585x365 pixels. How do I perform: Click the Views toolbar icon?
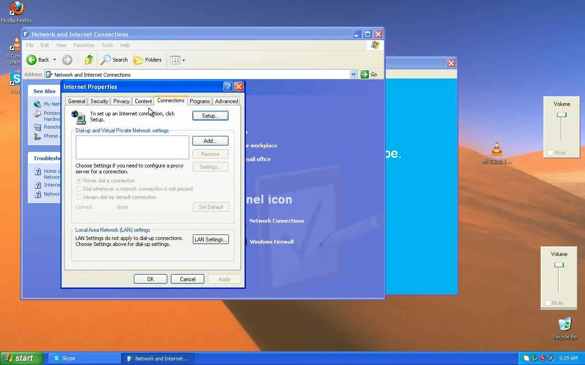175,60
